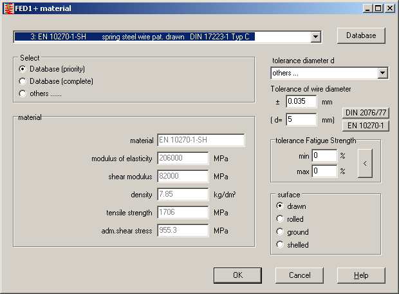Viewport: 399px width, 294px height.
Task: Open the material selection dropdown
Action: click(x=315, y=37)
